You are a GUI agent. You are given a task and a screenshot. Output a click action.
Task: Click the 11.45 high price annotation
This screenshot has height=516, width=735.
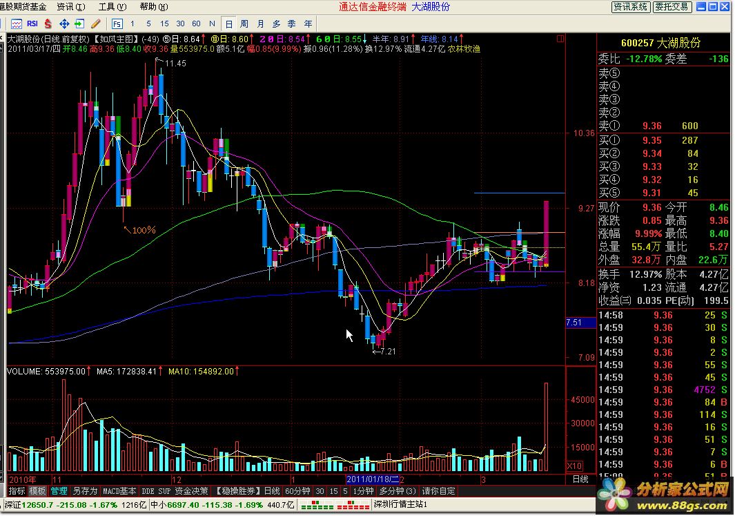[x=175, y=64]
